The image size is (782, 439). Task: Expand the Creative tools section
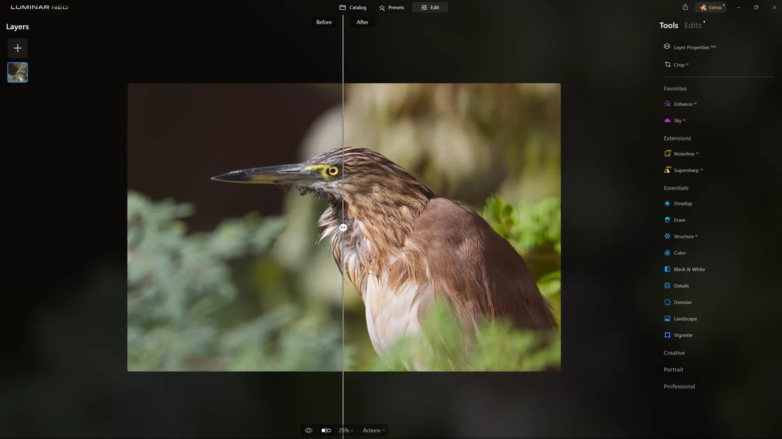tap(674, 353)
